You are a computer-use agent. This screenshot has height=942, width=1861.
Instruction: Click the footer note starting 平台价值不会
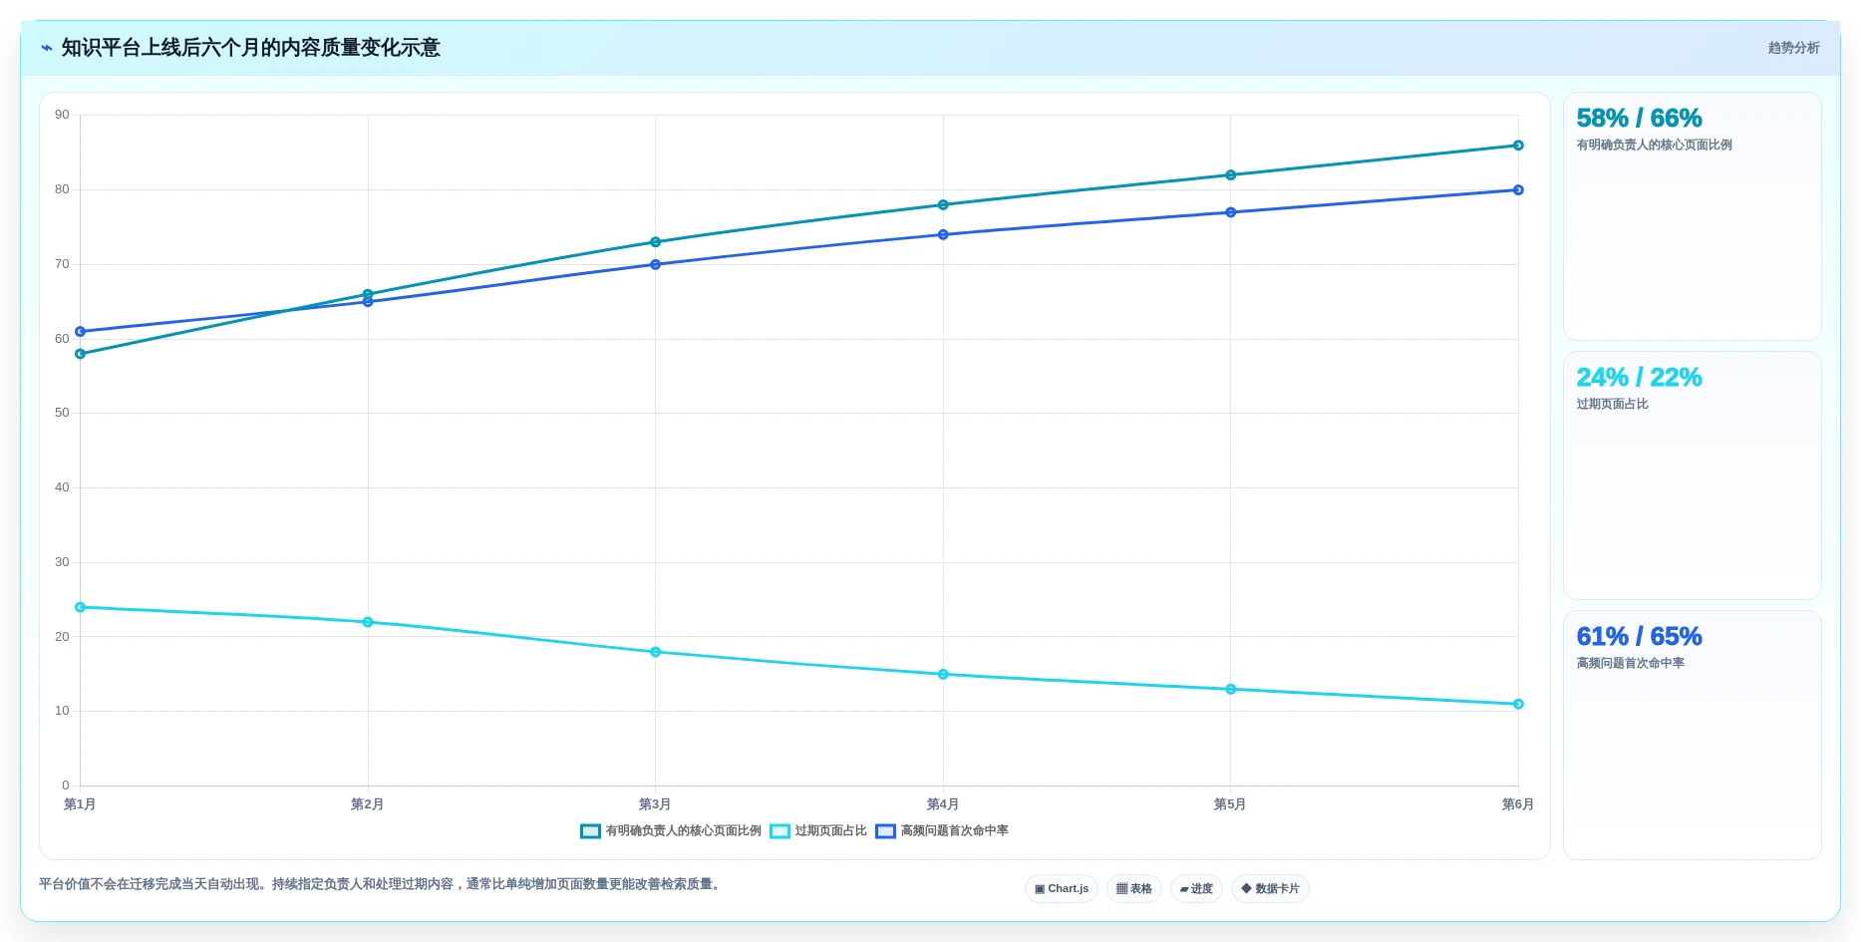380,884
